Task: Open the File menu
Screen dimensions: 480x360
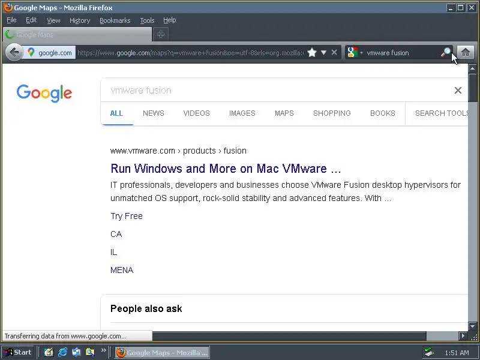Action: pyautogui.click(x=11, y=20)
